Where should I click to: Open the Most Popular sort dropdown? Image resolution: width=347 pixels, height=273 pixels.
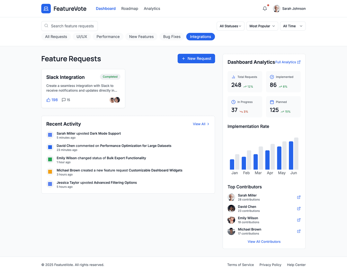click(x=262, y=26)
